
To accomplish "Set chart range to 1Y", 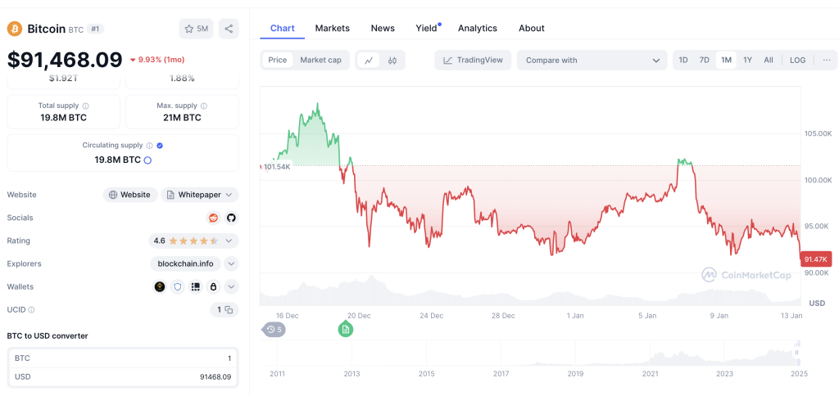I will click(747, 61).
